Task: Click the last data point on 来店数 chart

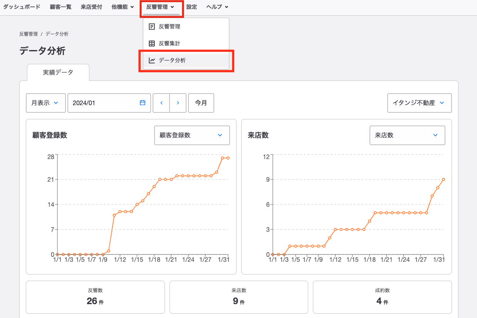Action: (x=443, y=179)
